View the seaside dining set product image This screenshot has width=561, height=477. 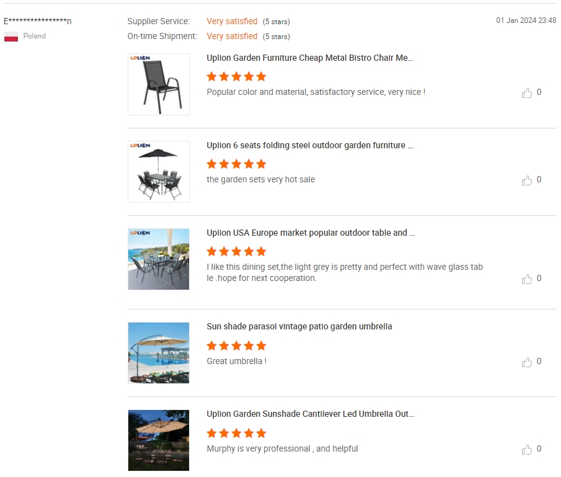pyautogui.click(x=159, y=259)
